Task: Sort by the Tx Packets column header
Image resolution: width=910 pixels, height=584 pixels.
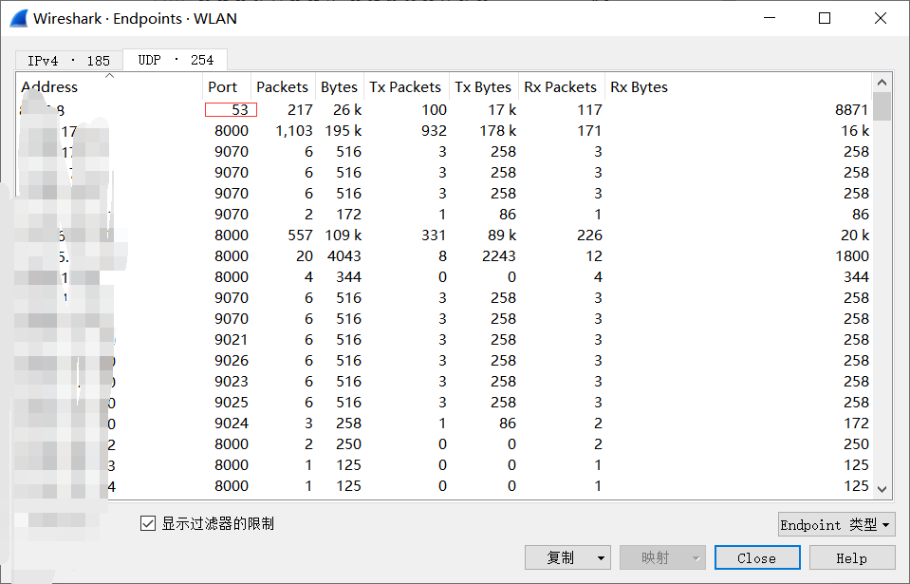Action: (x=405, y=87)
